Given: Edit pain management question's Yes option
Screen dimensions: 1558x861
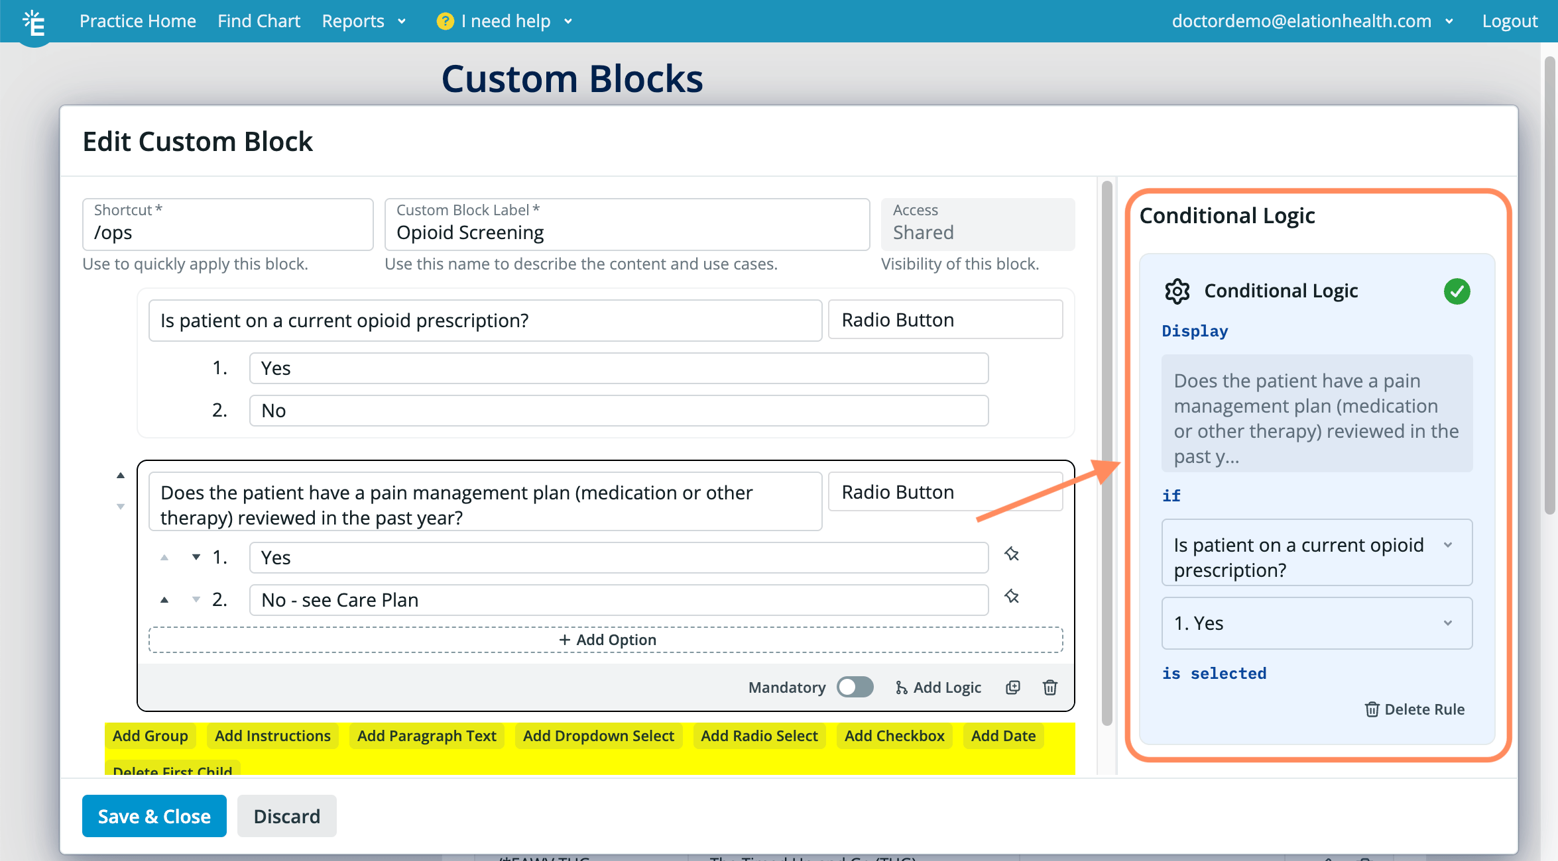Looking at the screenshot, I should (x=619, y=558).
